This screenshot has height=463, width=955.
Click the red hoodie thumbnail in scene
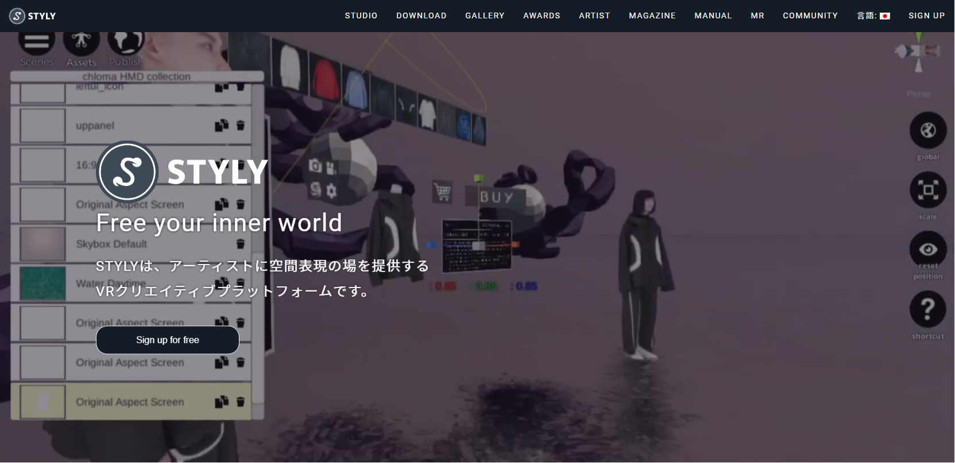pos(326,78)
